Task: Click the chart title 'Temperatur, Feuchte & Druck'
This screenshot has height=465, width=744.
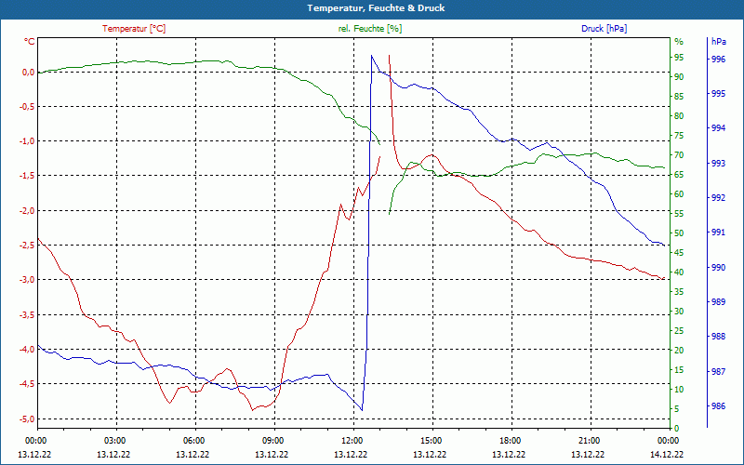Action: click(376, 8)
